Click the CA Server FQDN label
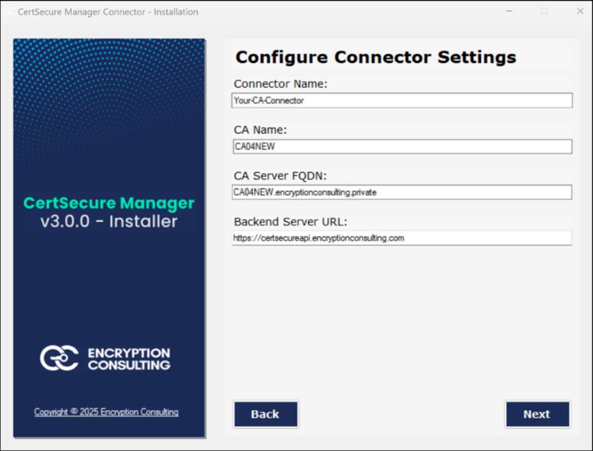This screenshot has height=451, width=593. tap(280, 176)
